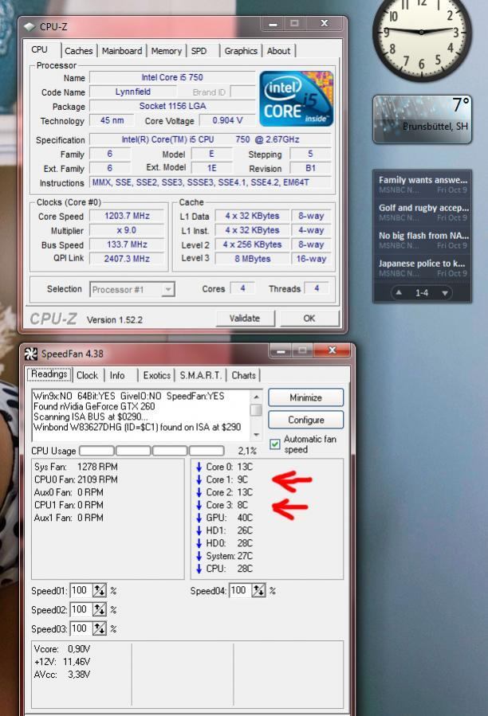The width and height of the screenshot is (488, 716).
Task: Click the CPU Usage bar in SpeedFan
Action: point(152,451)
